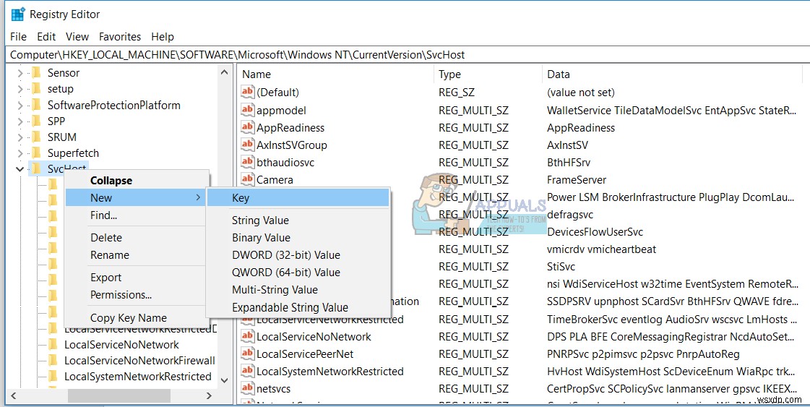Click the left arrow of tree horizontal scrollbar
This screenshot has width=810, height=407.
(x=14, y=395)
